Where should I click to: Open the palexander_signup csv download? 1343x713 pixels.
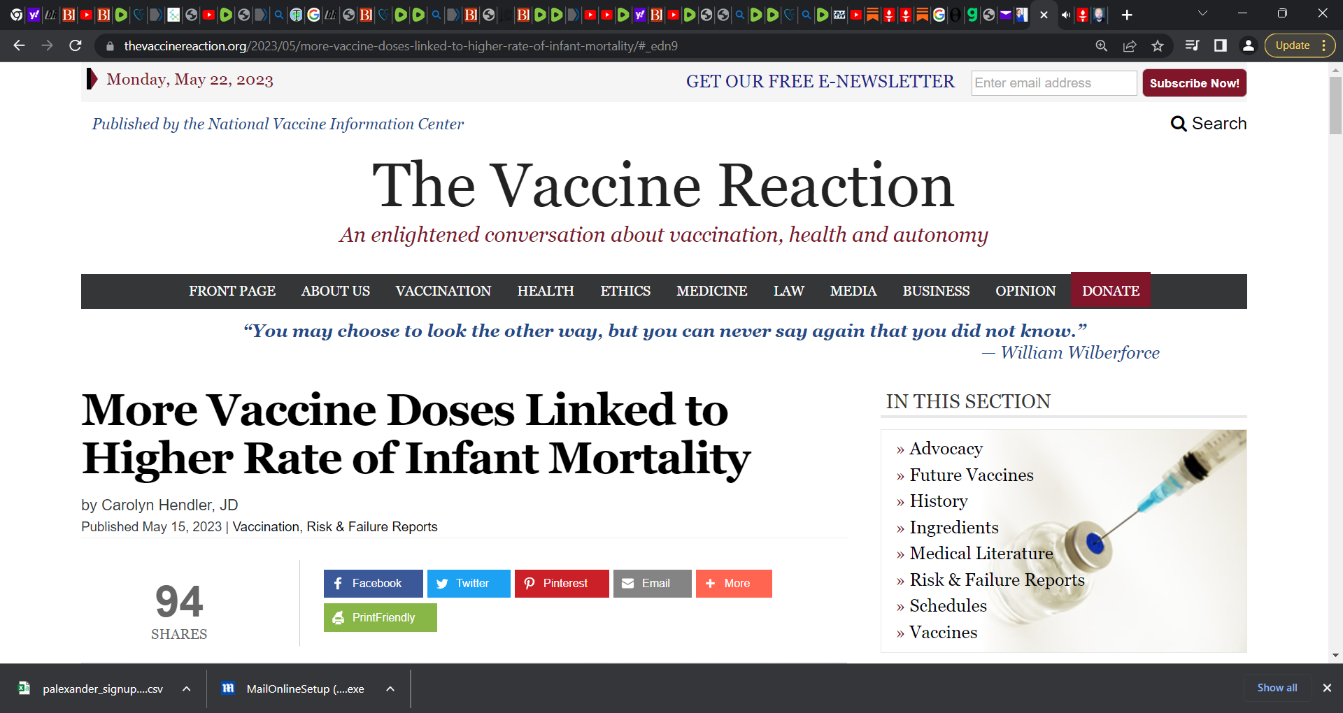(x=92, y=689)
